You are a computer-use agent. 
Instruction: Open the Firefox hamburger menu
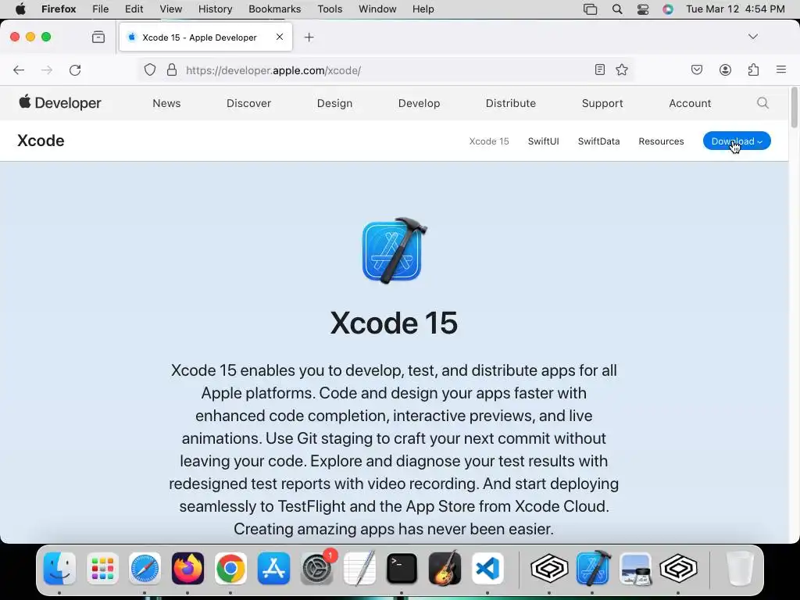(x=781, y=70)
